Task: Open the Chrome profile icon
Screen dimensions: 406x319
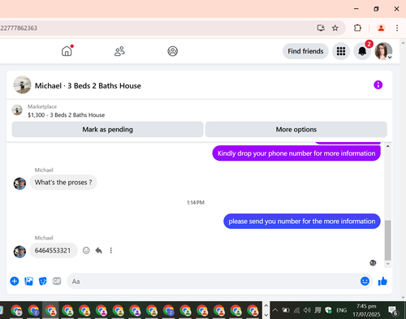Action: click(381, 28)
